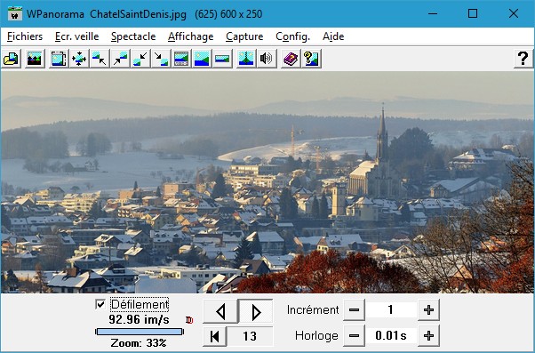Viewport: 535px width, 353px height.
Task: Open the Ecr. veille menu
Action: pos(77,36)
